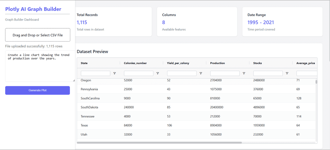Focus the State filter text box
Viewport: 330px width, 150px height.
coord(95,73)
